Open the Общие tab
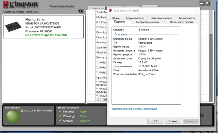Viewport: 218px width, 133px height. pos(116,18)
